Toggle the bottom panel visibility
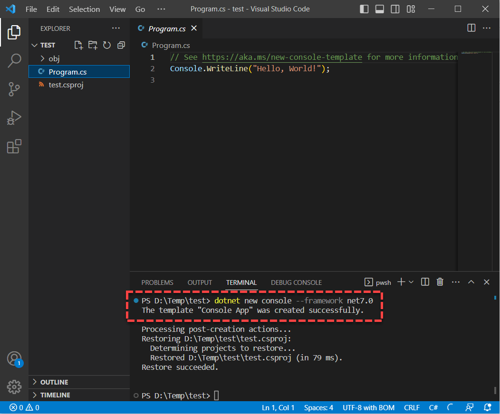500x414 pixels. 379,9
